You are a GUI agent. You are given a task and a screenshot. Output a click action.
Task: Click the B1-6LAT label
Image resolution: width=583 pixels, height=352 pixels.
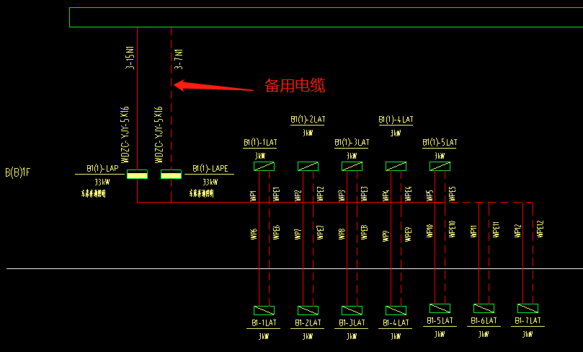coord(484,321)
